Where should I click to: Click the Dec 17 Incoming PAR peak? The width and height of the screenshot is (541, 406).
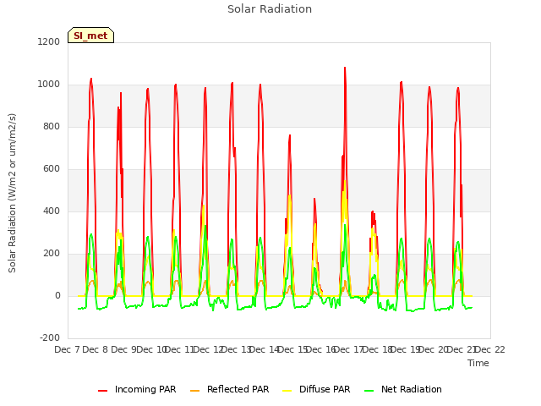(345, 68)
